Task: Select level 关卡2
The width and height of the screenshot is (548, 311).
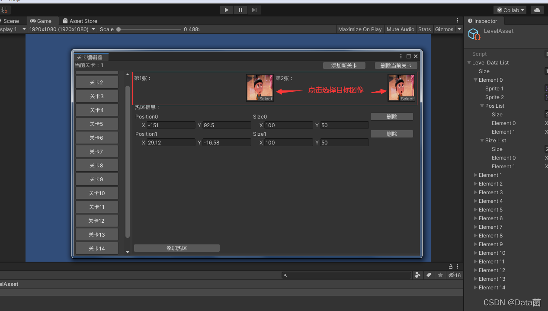Action: [x=96, y=82]
